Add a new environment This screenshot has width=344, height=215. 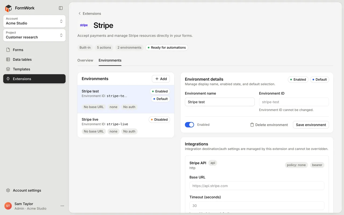[x=161, y=79]
